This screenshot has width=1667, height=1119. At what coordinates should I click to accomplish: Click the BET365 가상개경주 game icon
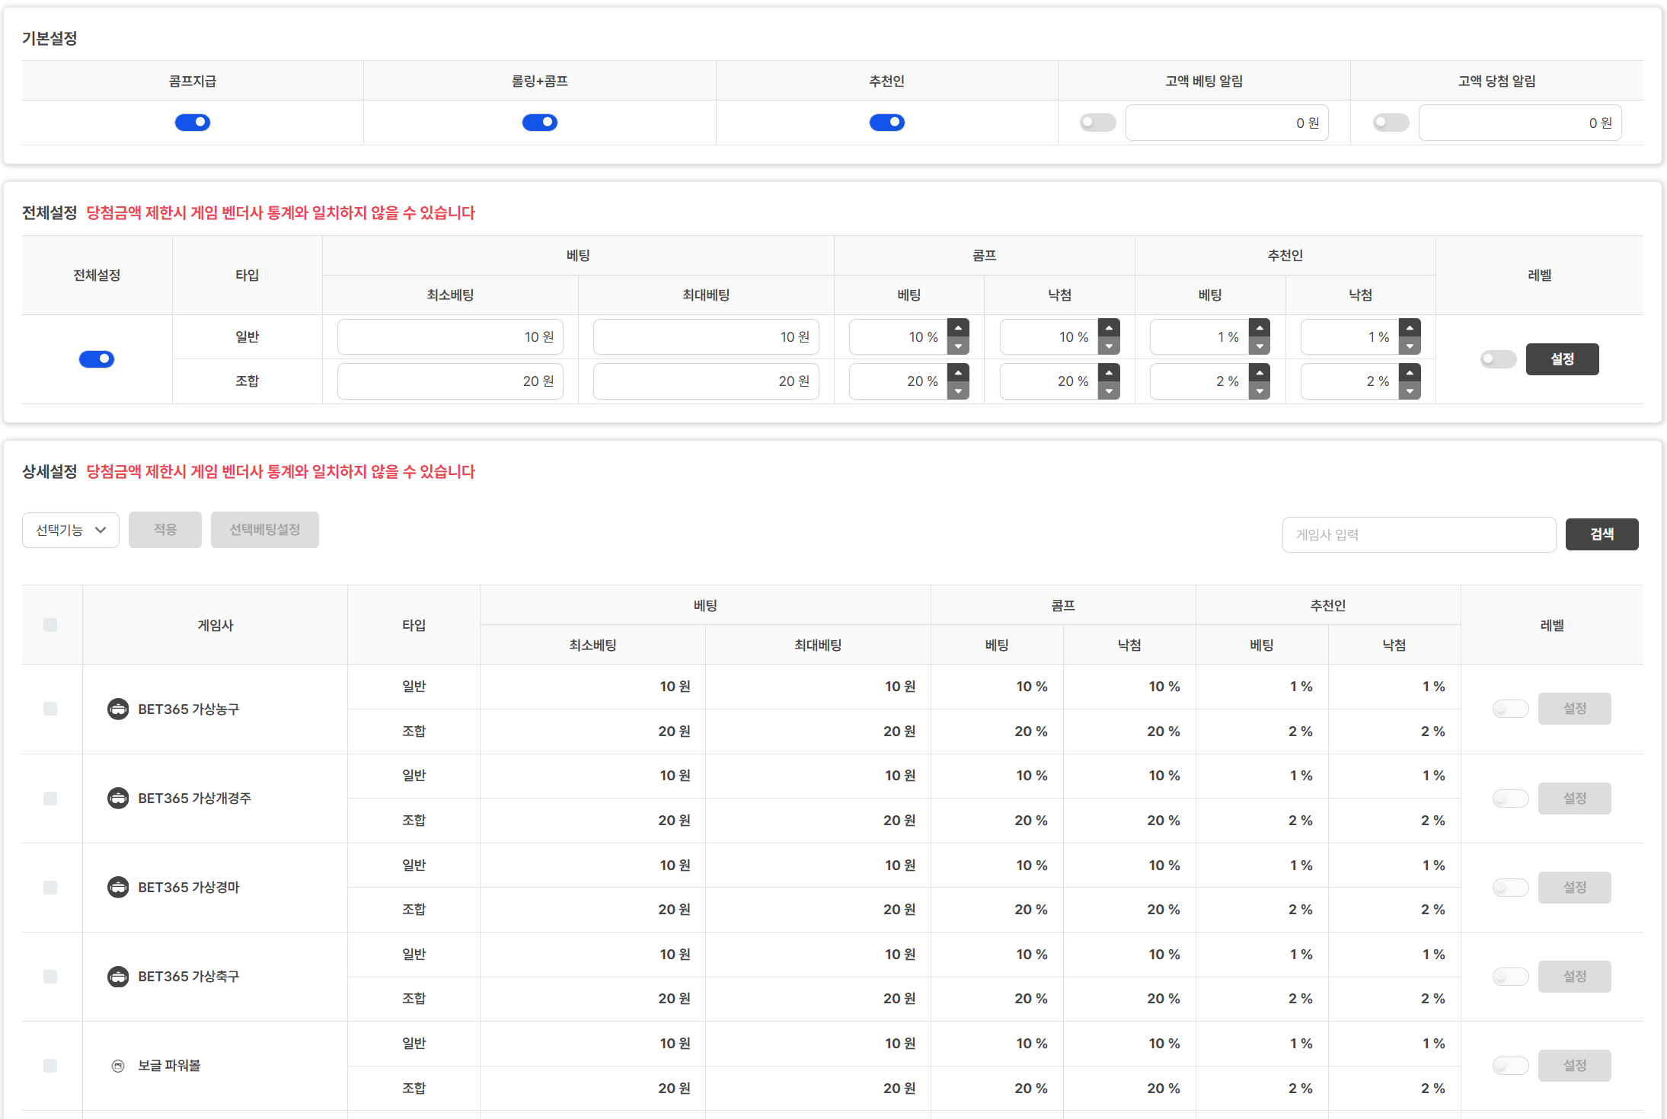click(x=118, y=798)
